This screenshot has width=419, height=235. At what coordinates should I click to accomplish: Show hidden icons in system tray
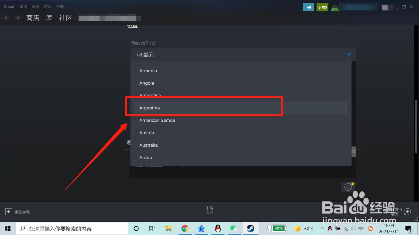[322, 228]
